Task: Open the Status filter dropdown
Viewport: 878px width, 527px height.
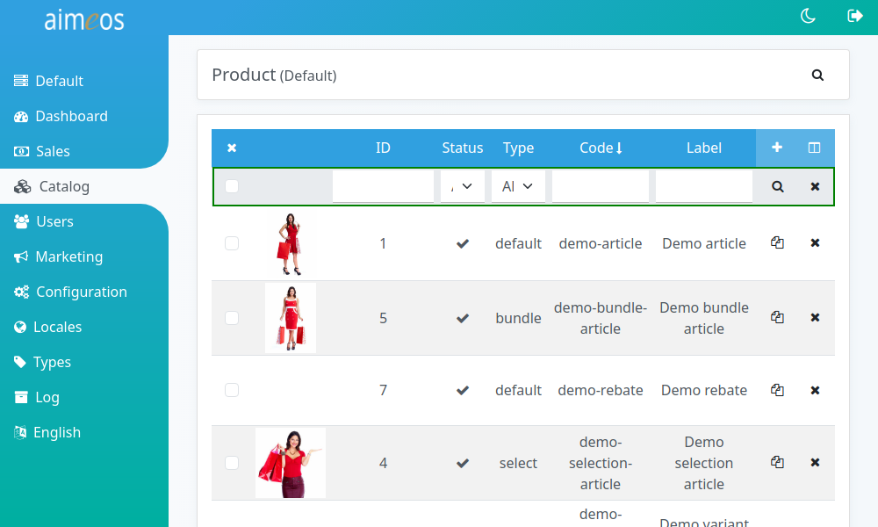Action: (x=463, y=186)
